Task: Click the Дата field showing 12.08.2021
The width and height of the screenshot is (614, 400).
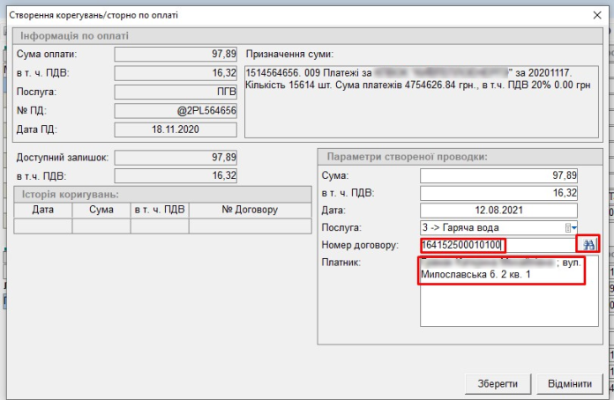Action: (x=498, y=210)
